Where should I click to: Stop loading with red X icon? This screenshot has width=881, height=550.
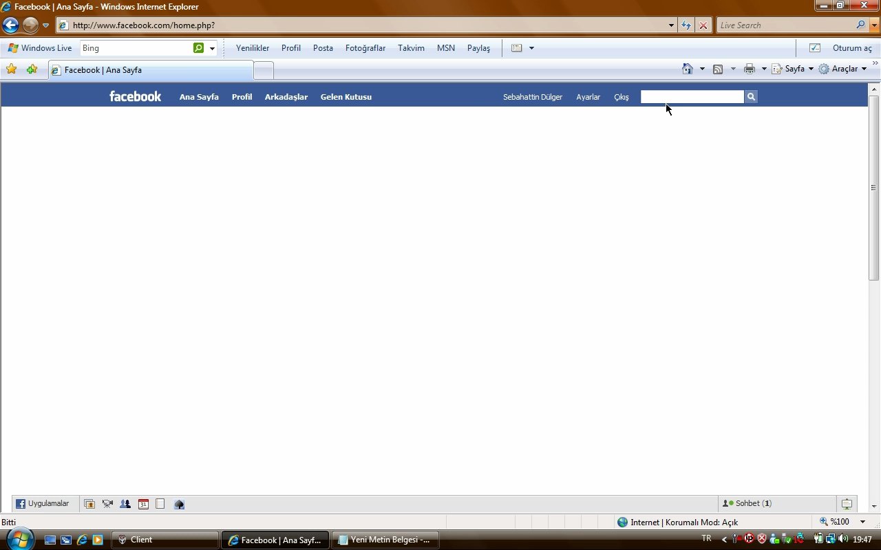click(x=703, y=25)
